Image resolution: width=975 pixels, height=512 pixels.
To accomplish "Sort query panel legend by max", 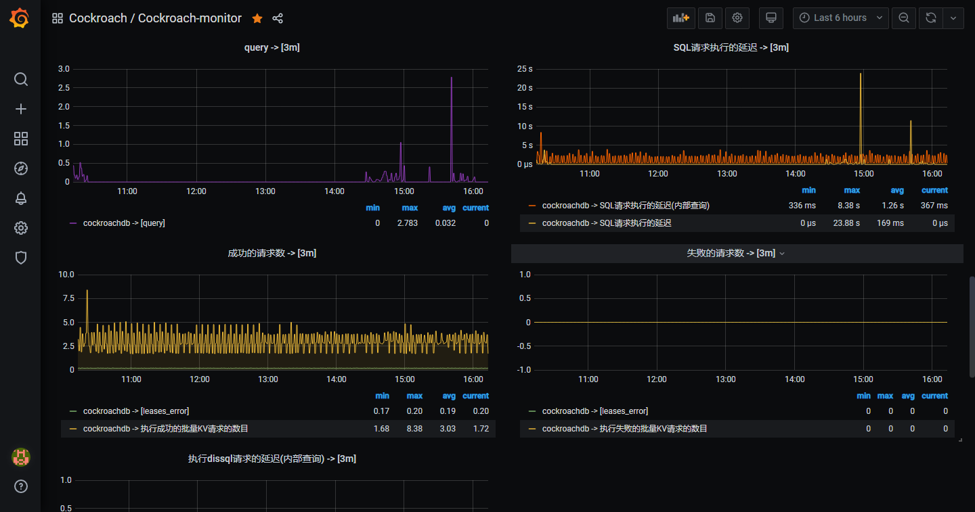I will [x=410, y=208].
